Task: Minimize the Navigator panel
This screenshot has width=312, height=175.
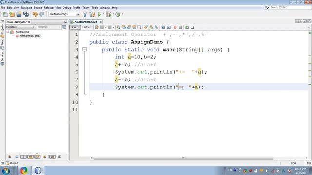Action: pos(66,22)
